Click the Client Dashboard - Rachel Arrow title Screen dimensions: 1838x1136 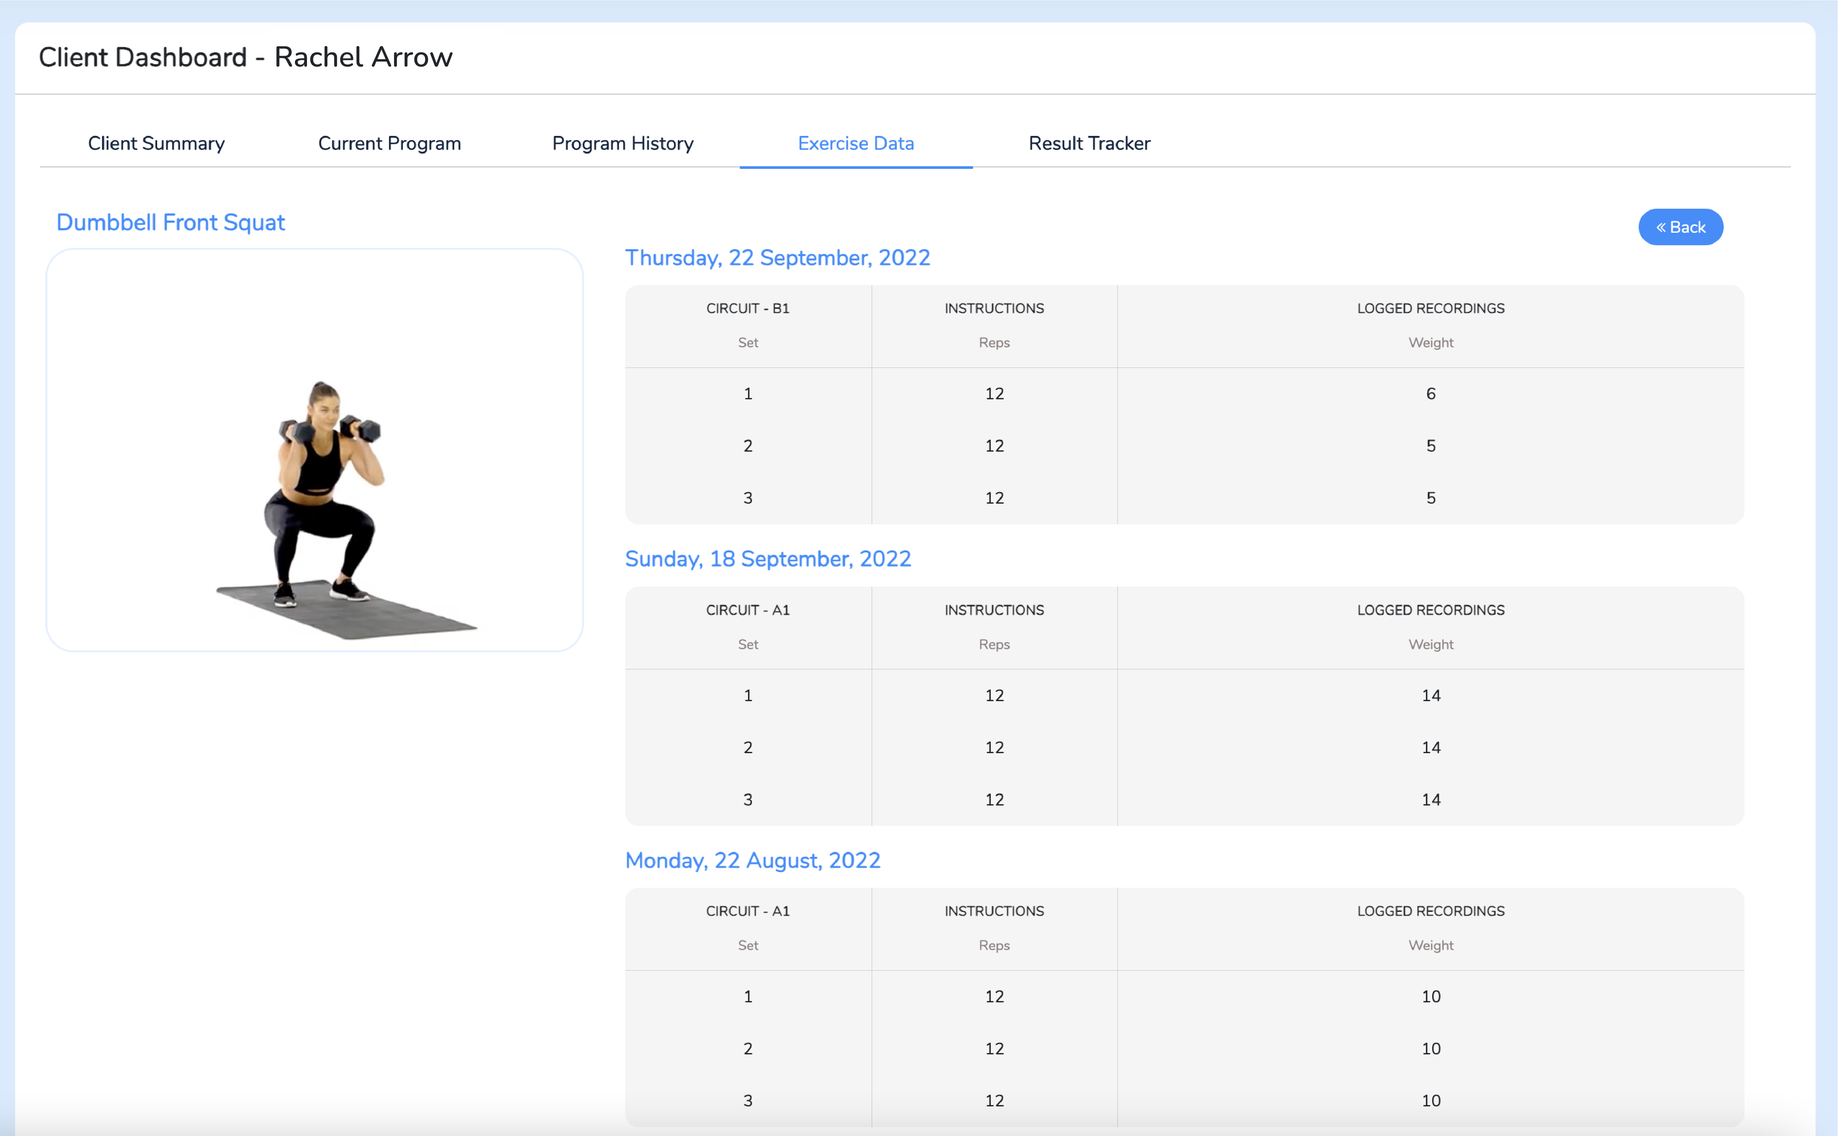click(246, 57)
